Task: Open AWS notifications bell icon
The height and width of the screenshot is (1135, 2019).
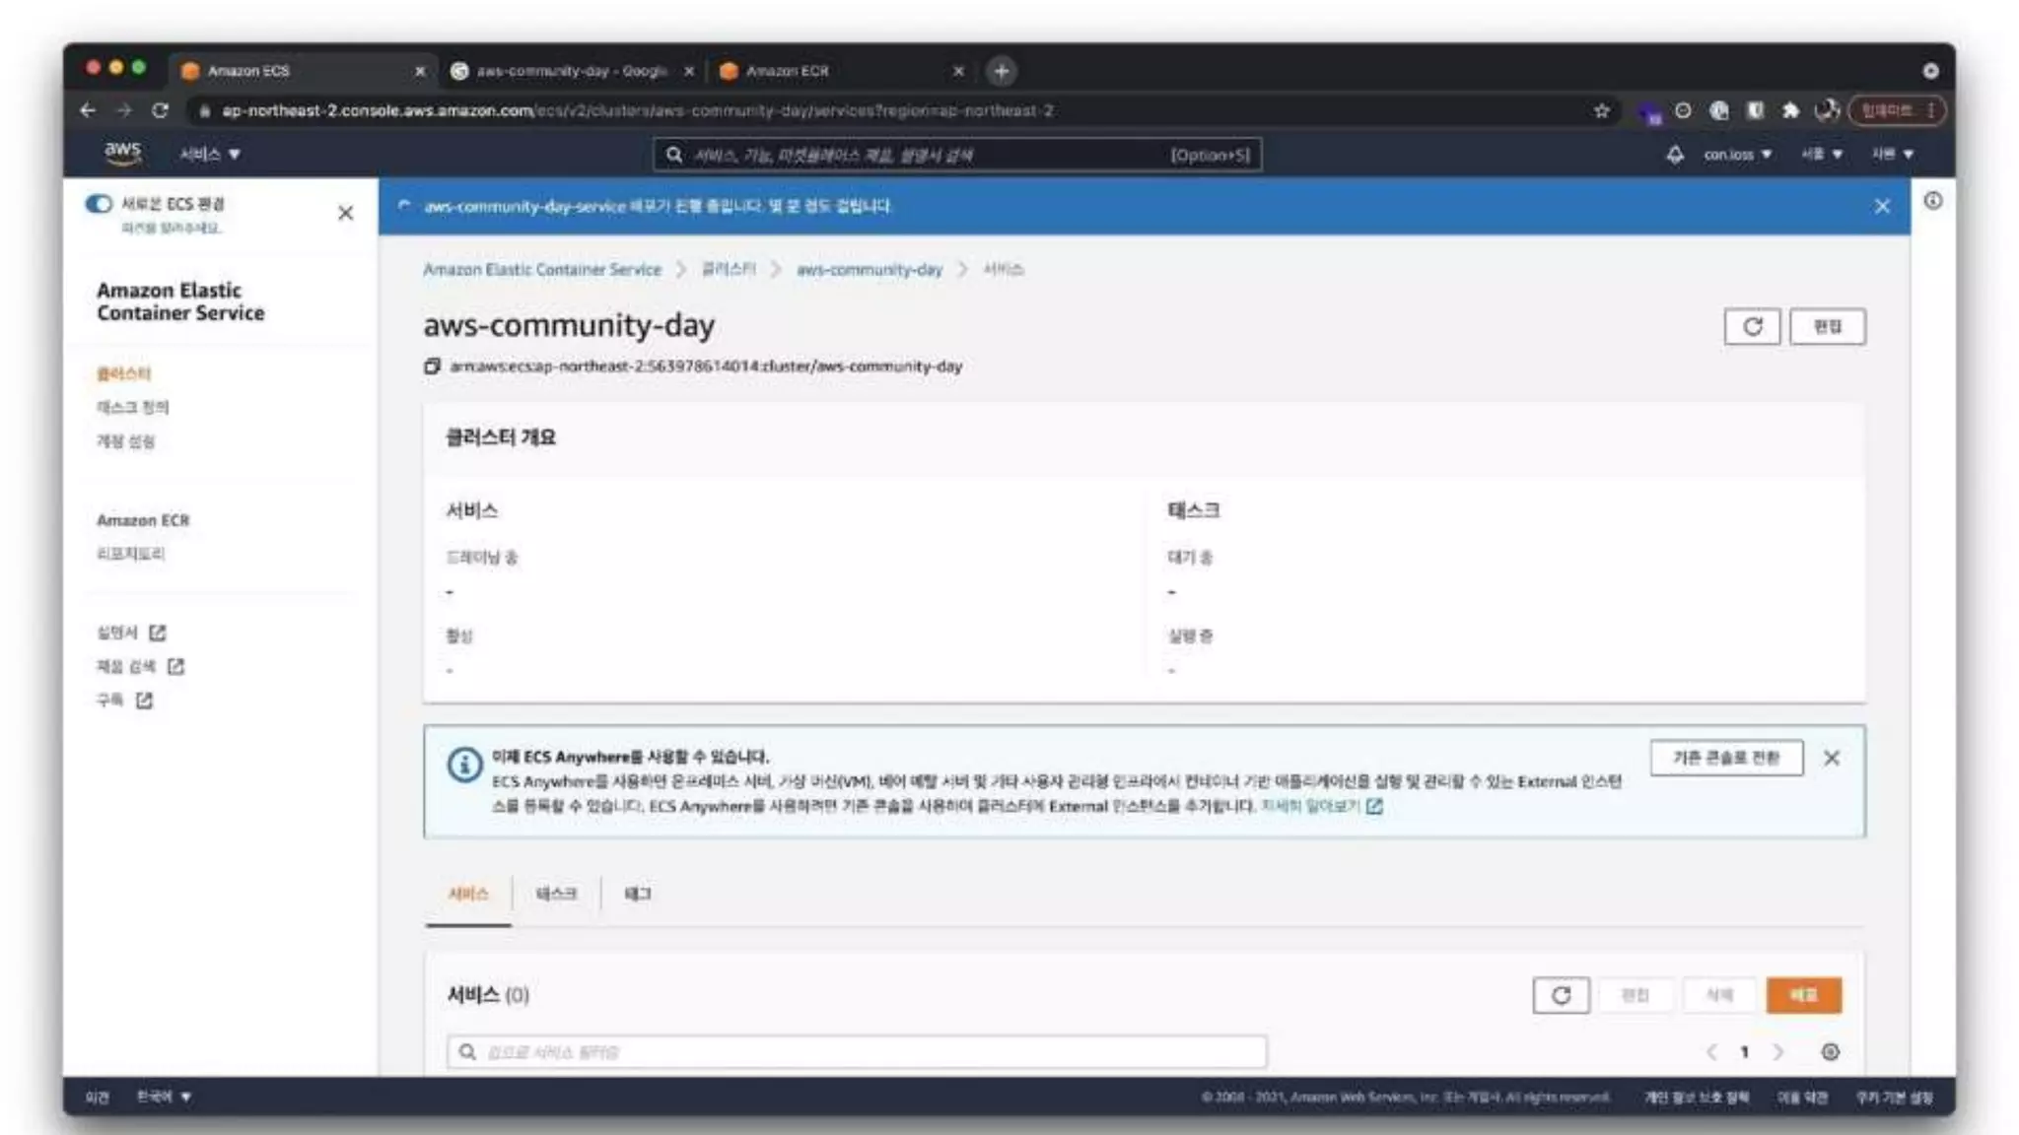Action: coord(1675,155)
